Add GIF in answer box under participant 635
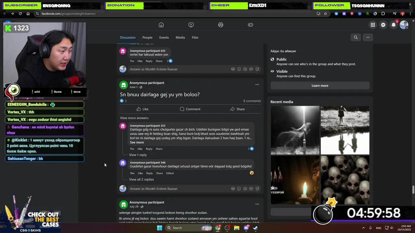Image resolution: width=415 pixels, height=233 pixels. [251, 69]
